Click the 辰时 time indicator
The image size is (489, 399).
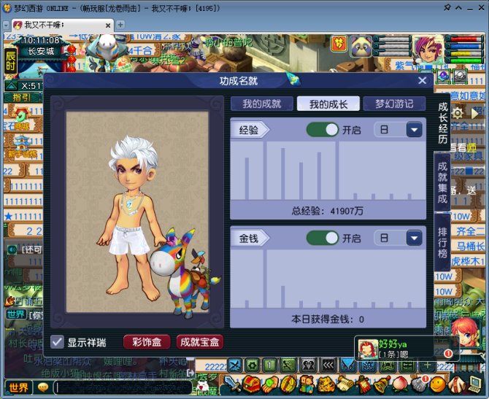pyautogui.click(x=10, y=61)
